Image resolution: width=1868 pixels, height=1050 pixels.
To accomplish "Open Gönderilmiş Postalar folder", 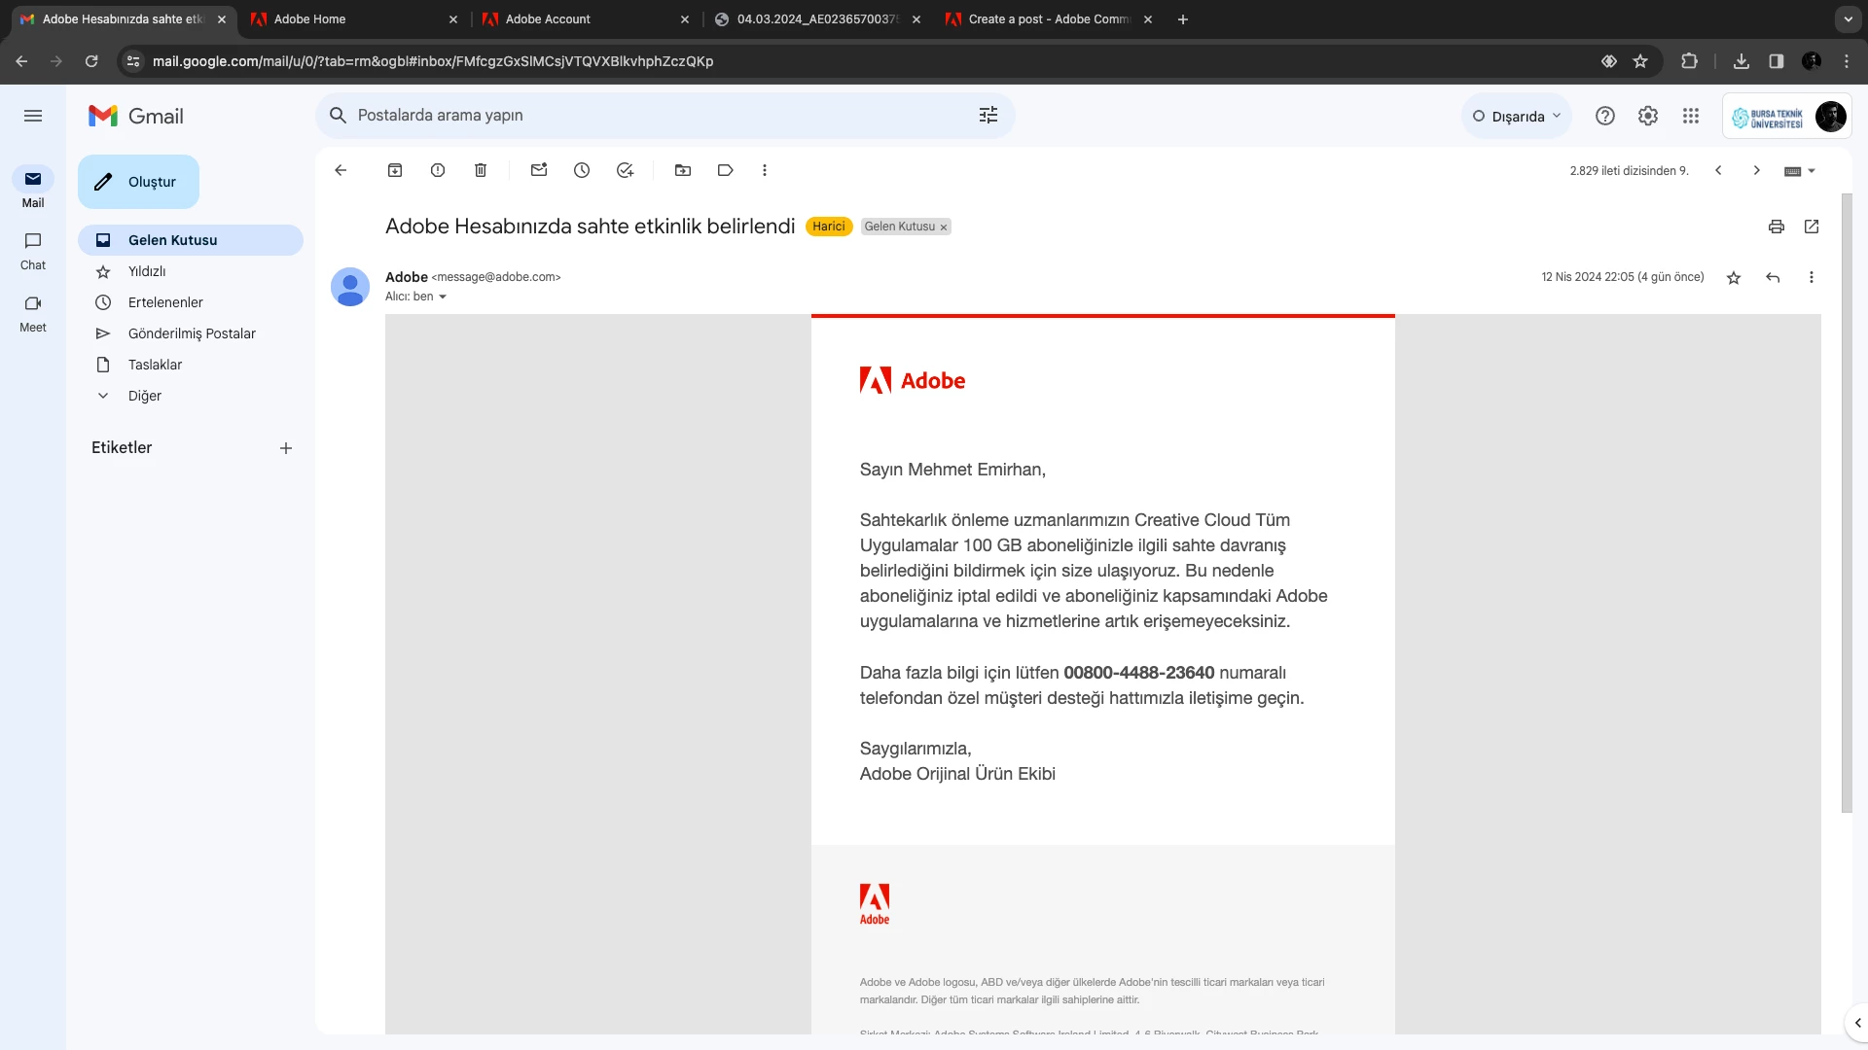I will tap(191, 333).
